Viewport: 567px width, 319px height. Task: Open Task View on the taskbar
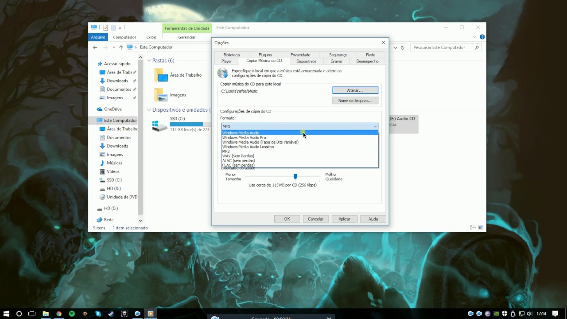point(32,314)
